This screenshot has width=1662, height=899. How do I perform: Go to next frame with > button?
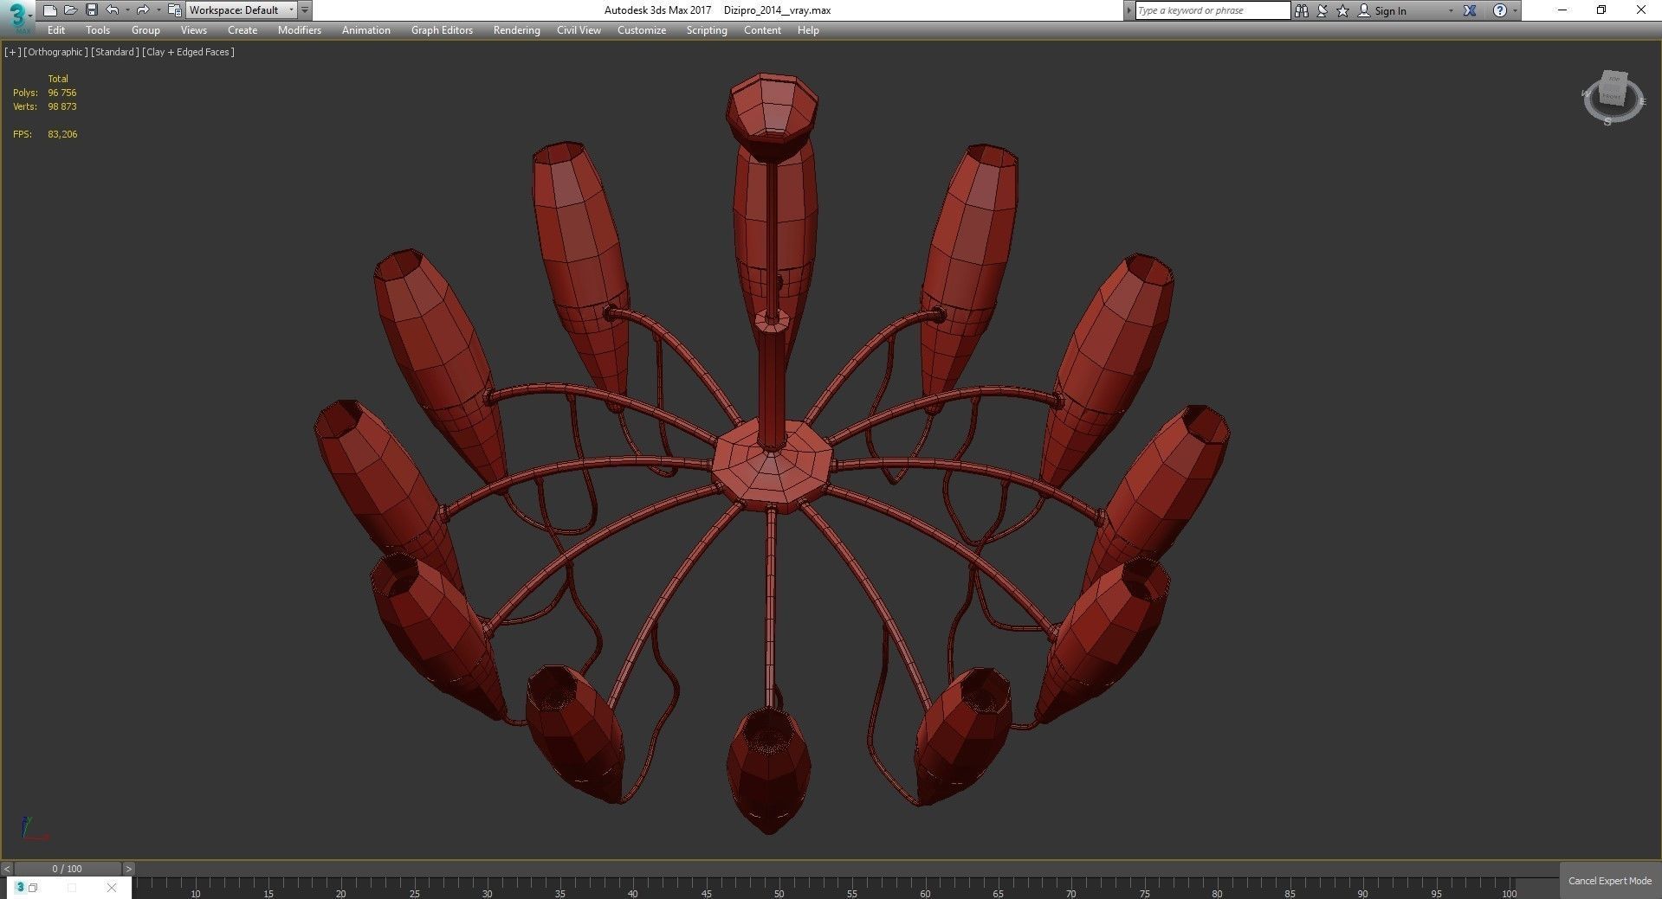128,869
